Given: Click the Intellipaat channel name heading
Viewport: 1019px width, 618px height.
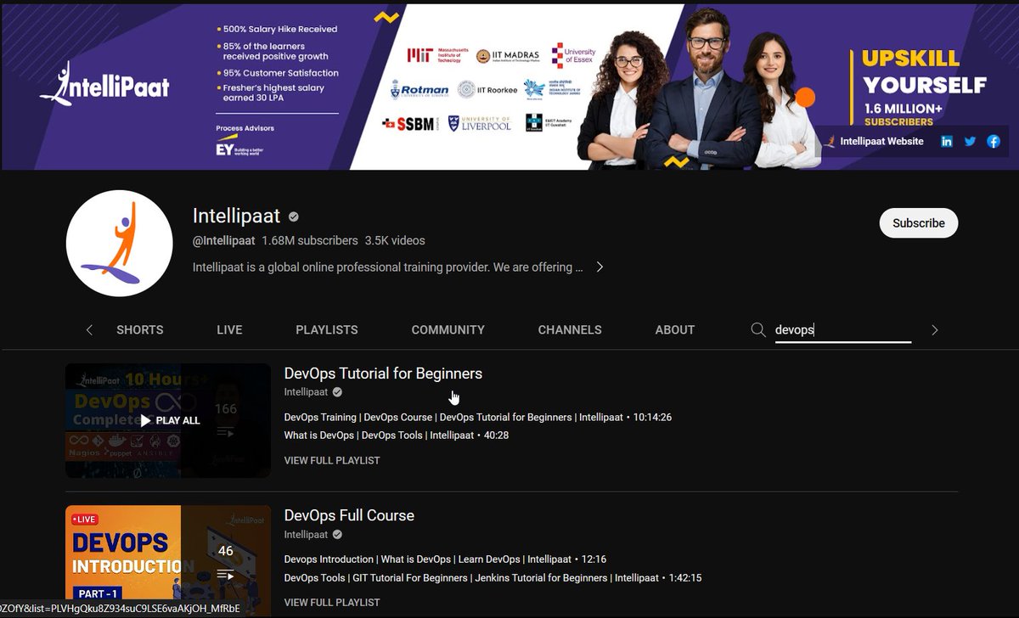Looking at the screenshot, I should pyautogui.click(x=236, y=216).
